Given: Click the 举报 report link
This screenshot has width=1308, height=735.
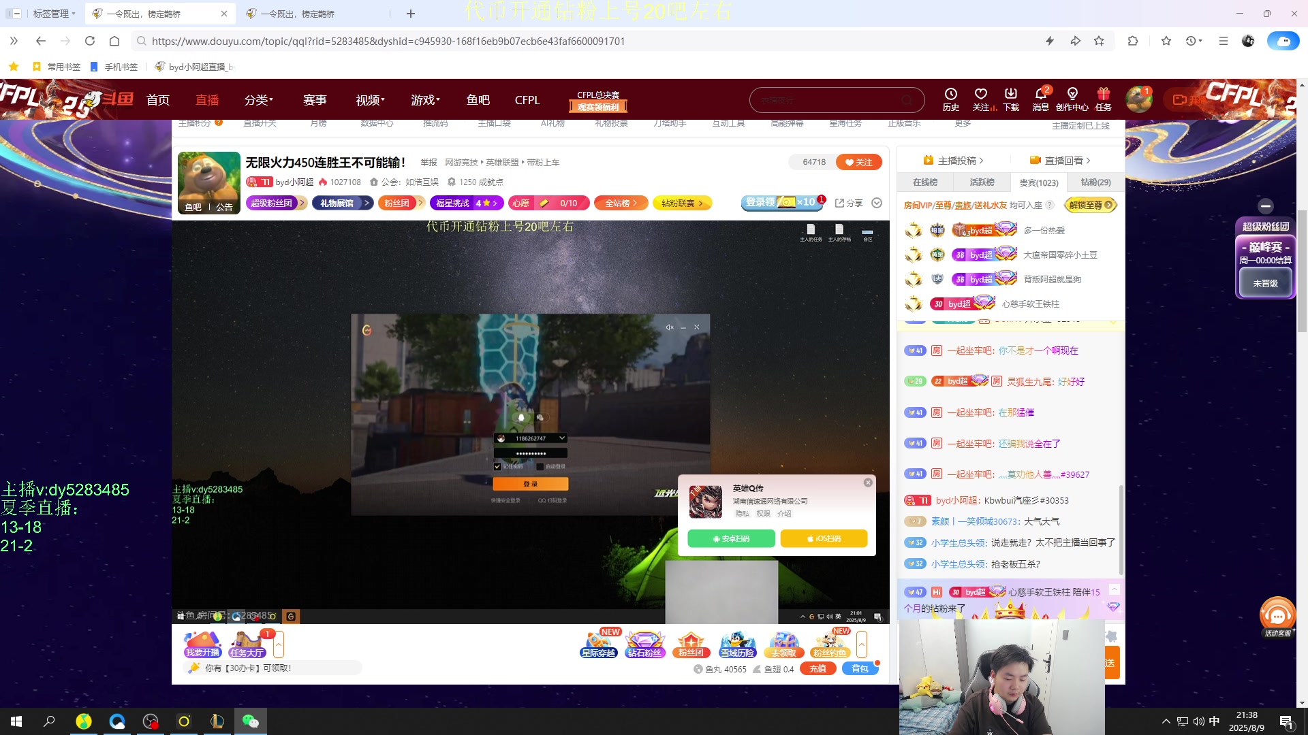Looking at the screenshot, I should coord(429,163).
